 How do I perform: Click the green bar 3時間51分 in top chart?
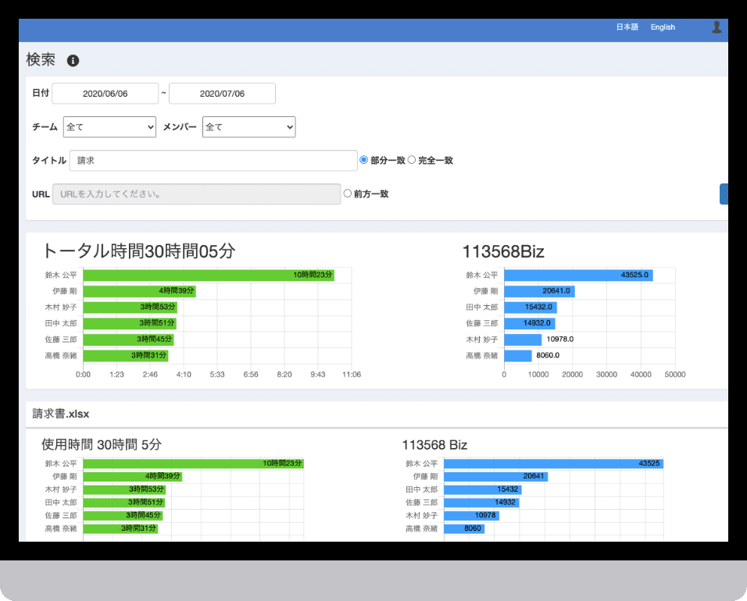point(130,324)
